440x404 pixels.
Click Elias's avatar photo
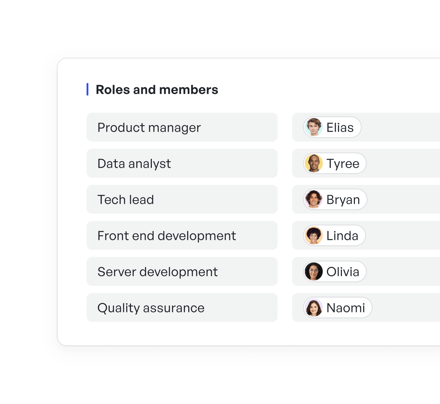coord(313,127)
